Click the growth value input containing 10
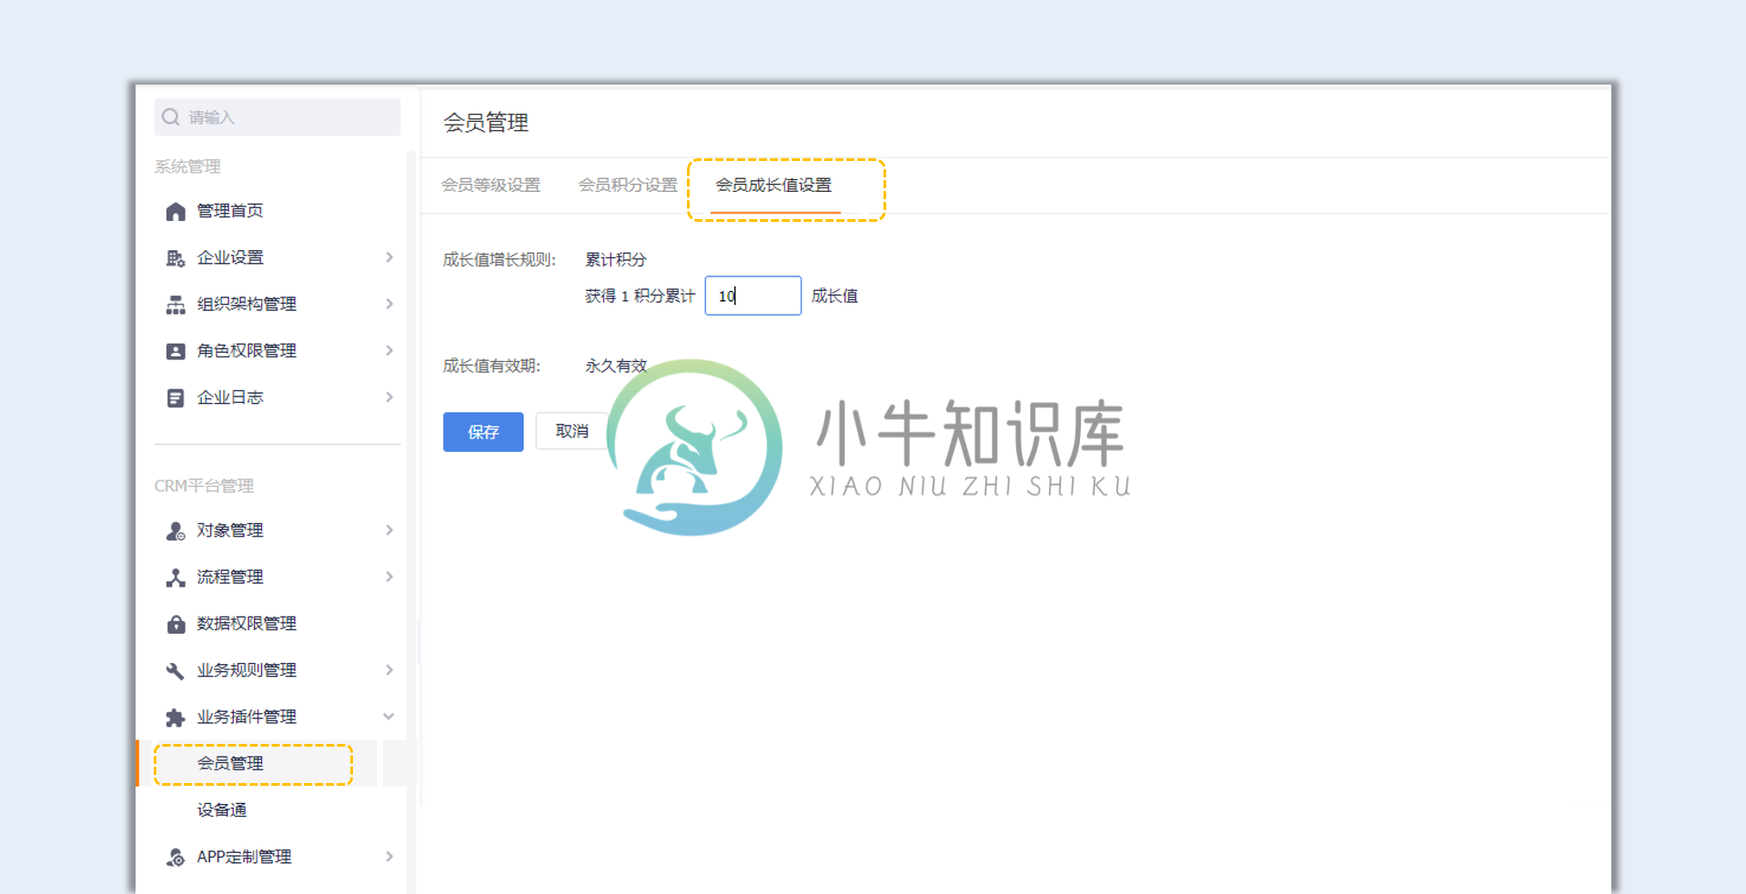The height and width of the screenshot is (894, 1746). tap(753, 296)
